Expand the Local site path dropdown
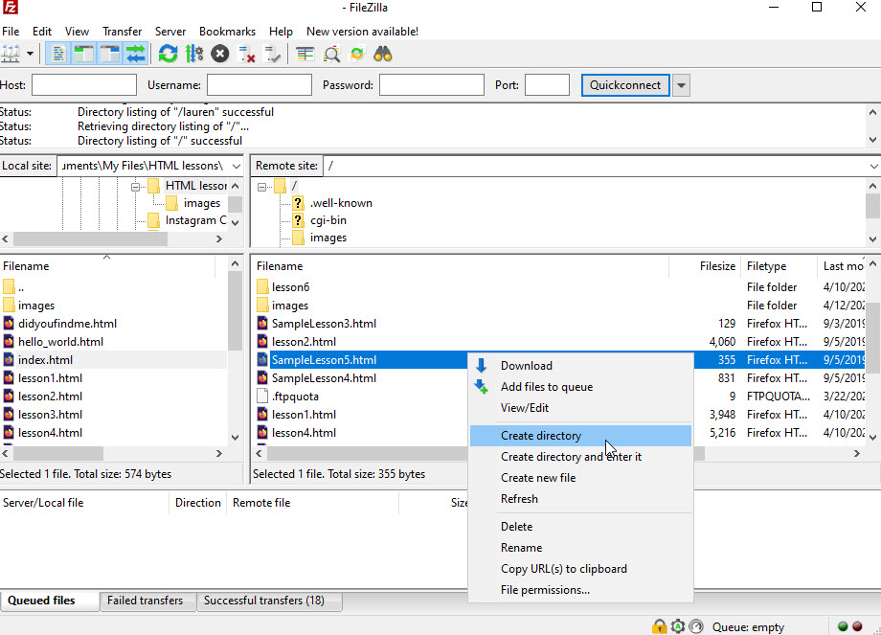881x635 pixels. tap(237, 167)
